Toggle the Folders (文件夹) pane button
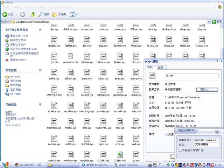Screen dimensions: 224x168 59,14
